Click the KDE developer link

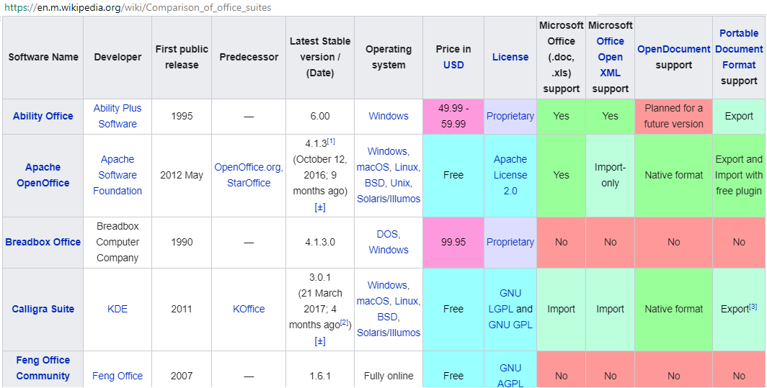point(118,309)
